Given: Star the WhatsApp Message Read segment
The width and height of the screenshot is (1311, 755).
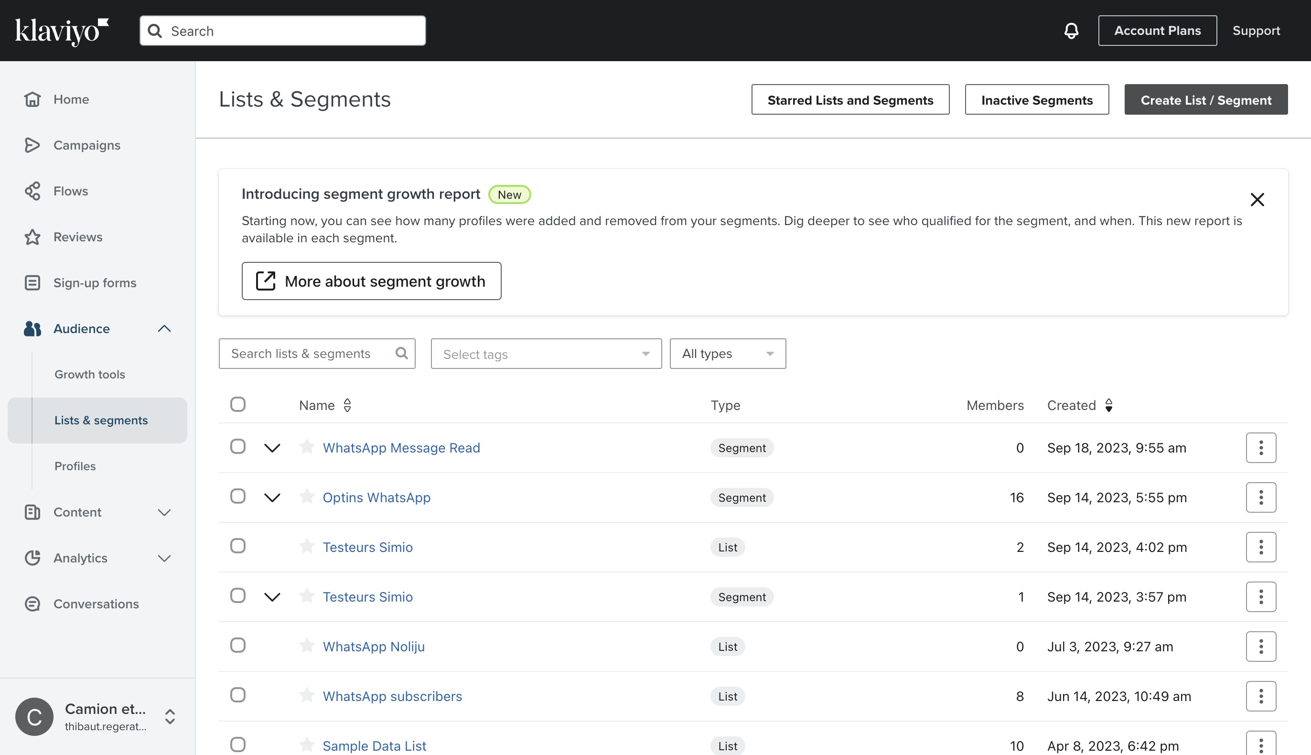Looking at the screenshot, I should click(307, 446).
